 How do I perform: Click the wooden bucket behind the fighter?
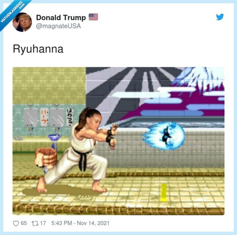[x=45, y=157]
